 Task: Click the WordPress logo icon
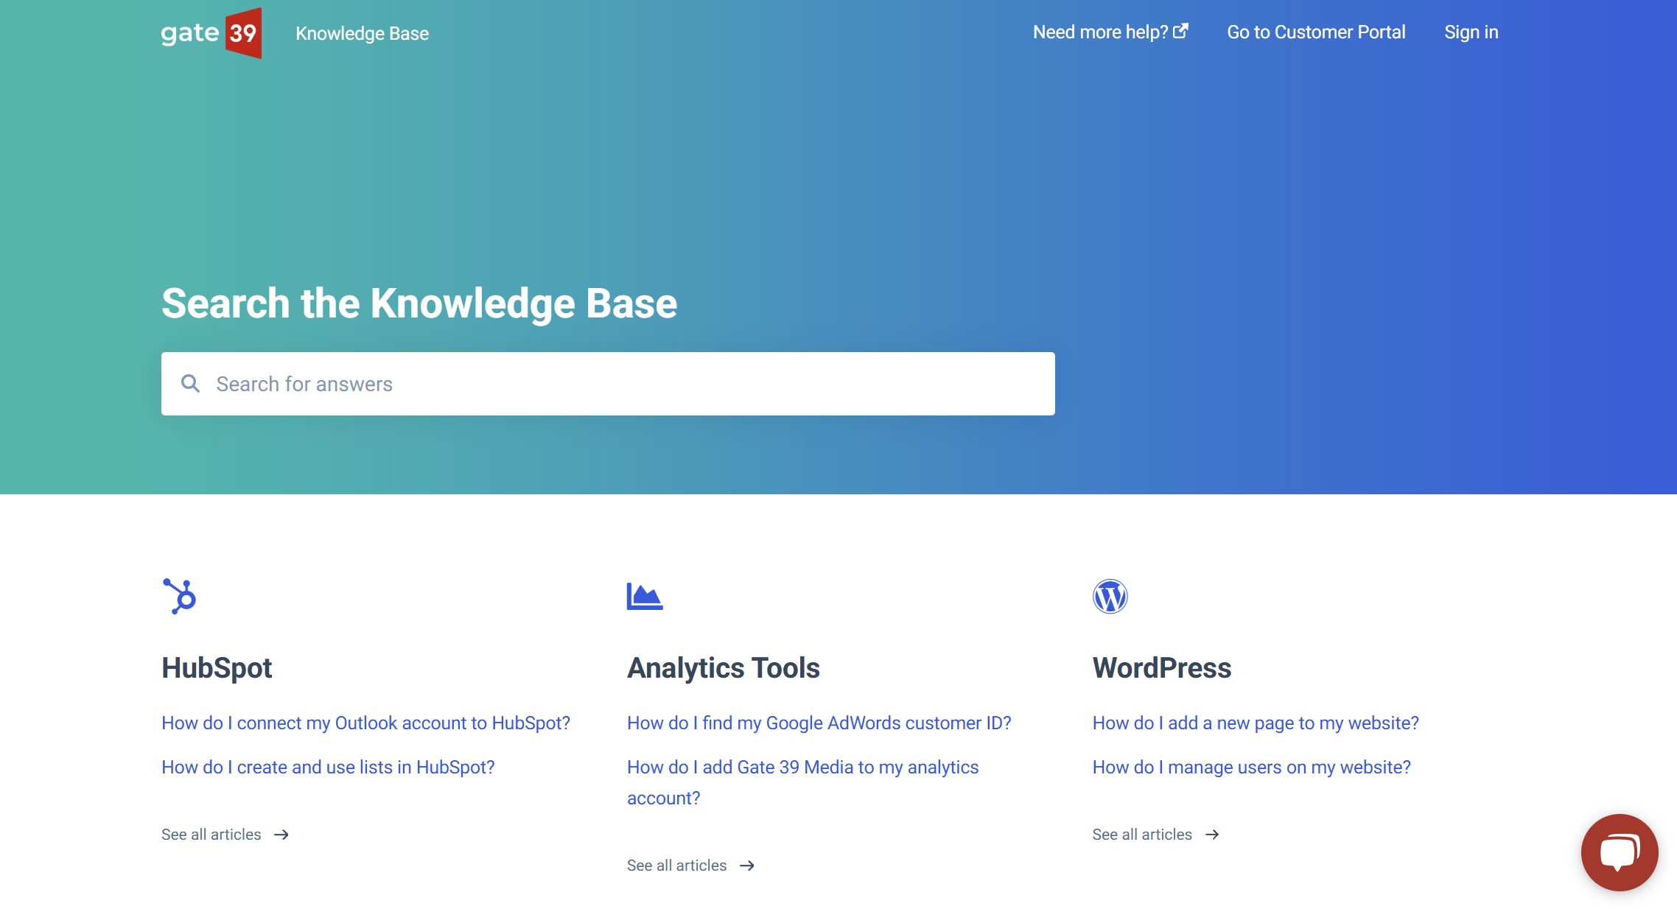[1110, 596]
